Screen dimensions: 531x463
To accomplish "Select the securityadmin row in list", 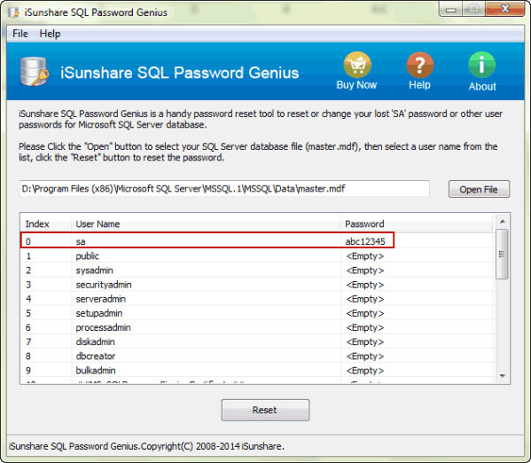I will tap(257, 285).
